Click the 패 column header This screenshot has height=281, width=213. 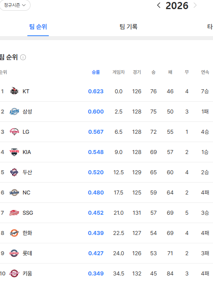pyautogui.click(x=170, y=72)
